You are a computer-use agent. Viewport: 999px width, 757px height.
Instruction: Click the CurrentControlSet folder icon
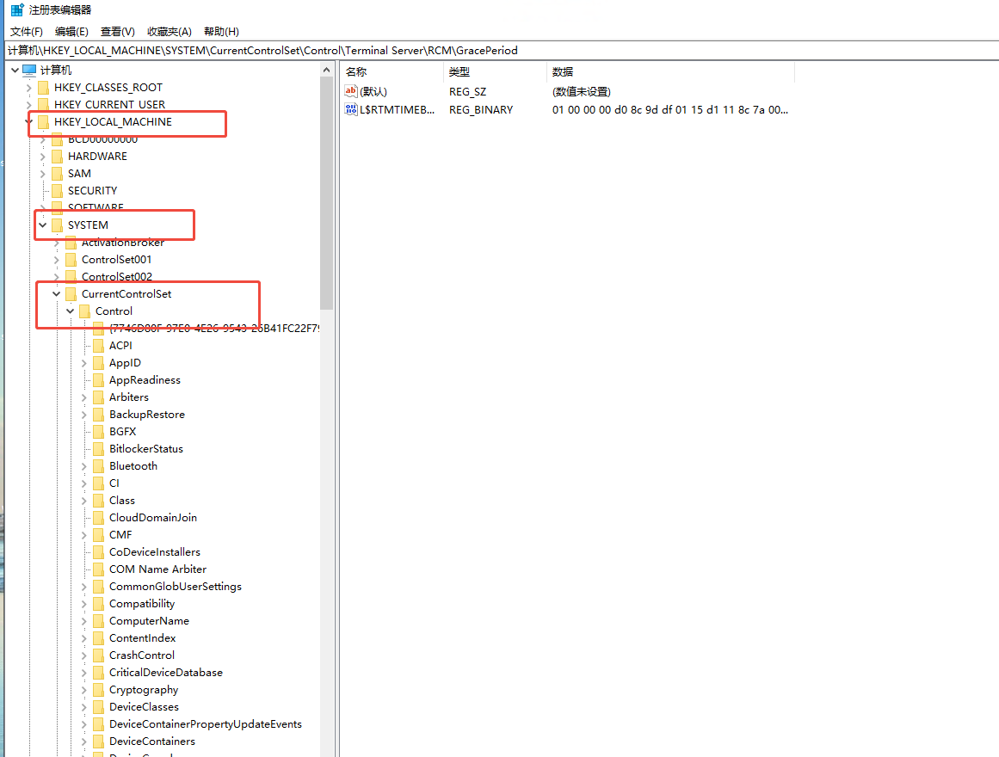(71, 293)
